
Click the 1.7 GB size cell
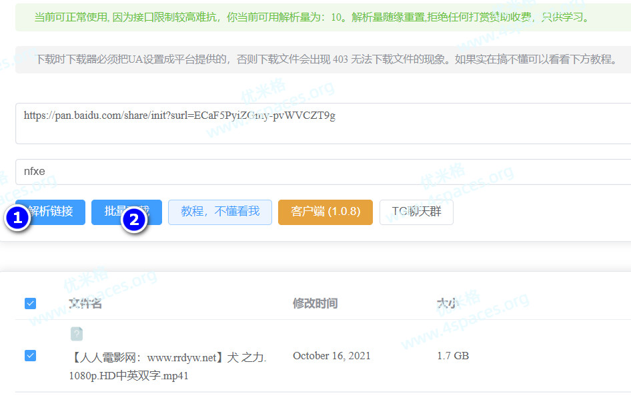(x=453, y=356)
